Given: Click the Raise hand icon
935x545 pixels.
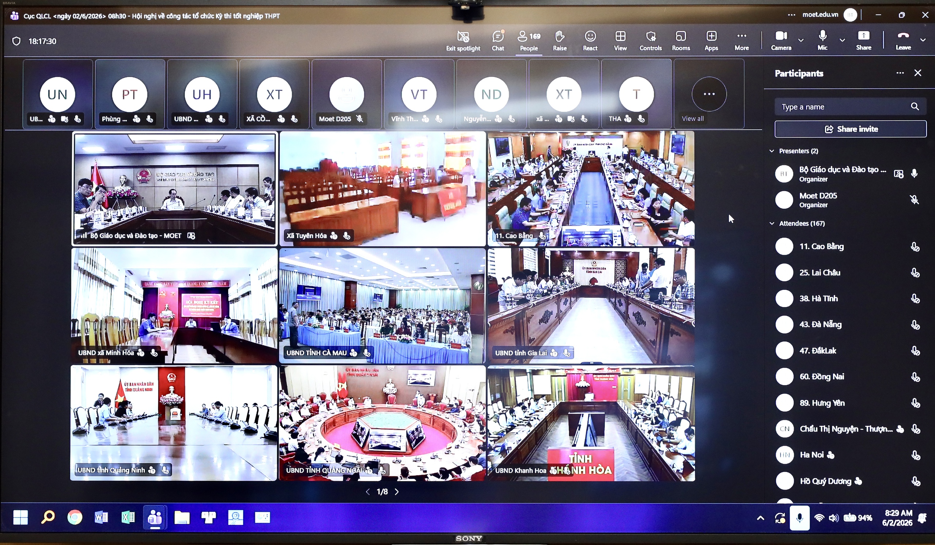Looking at the screenshot, I should [x=560, y=41].
